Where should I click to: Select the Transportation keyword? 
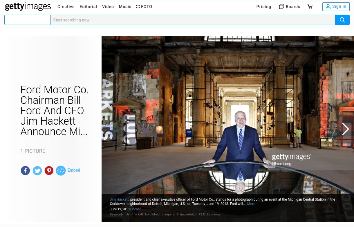click(187, 215)
